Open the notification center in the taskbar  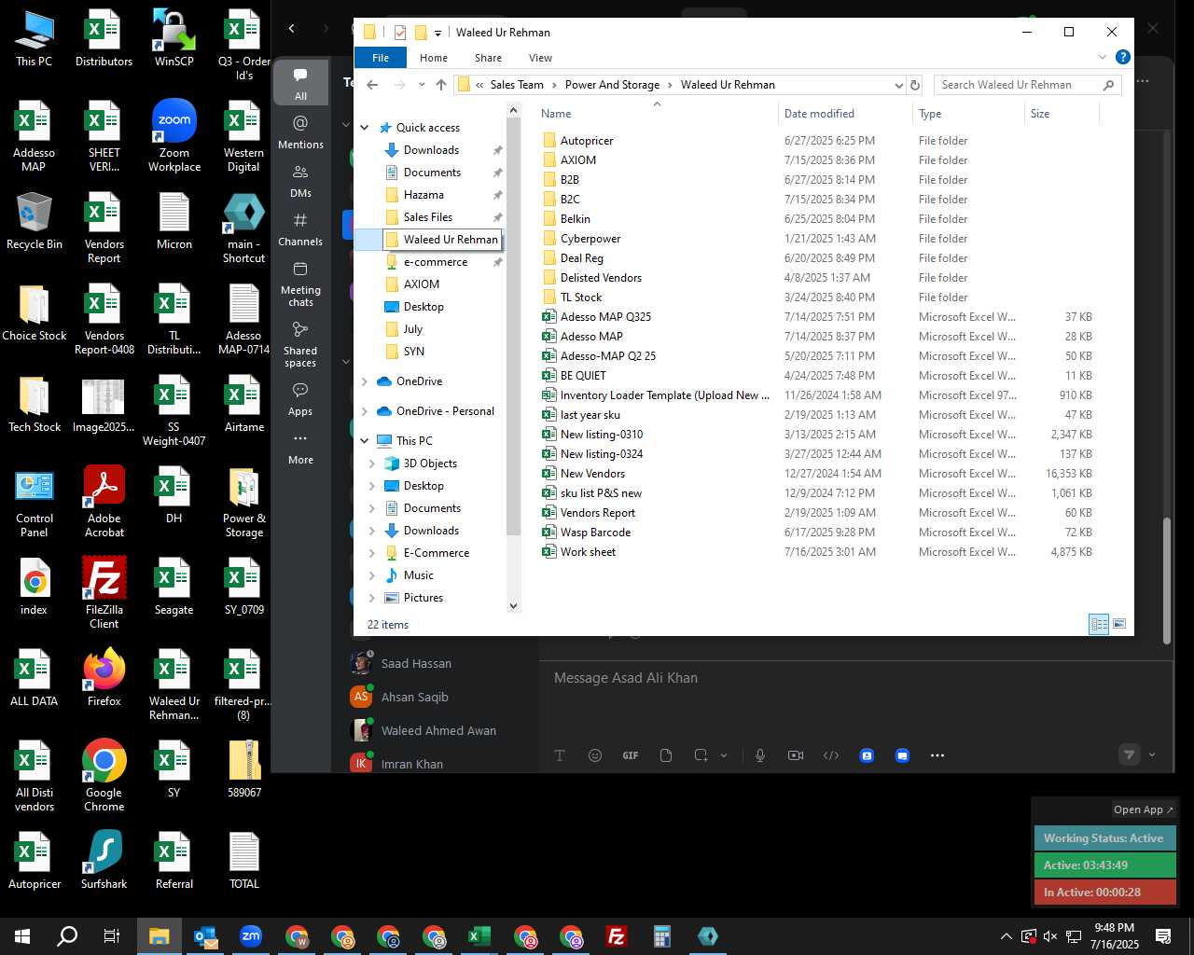(x=1163, y=936)
